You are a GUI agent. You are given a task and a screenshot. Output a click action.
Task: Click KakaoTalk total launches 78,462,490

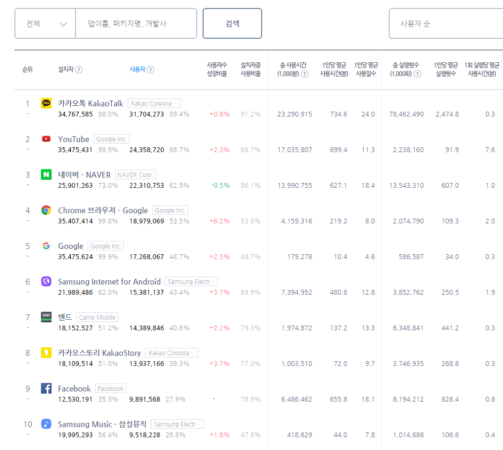[406, 114]
